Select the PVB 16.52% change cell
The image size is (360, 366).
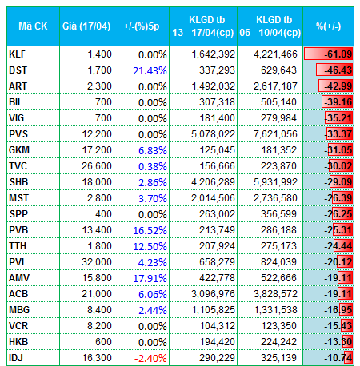click(x=142, y=230)
